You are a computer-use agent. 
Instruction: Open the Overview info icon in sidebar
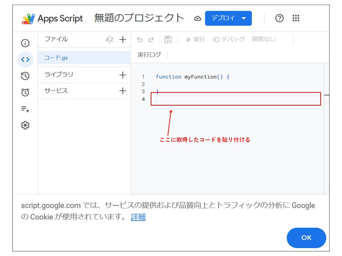tap(25, 43)
